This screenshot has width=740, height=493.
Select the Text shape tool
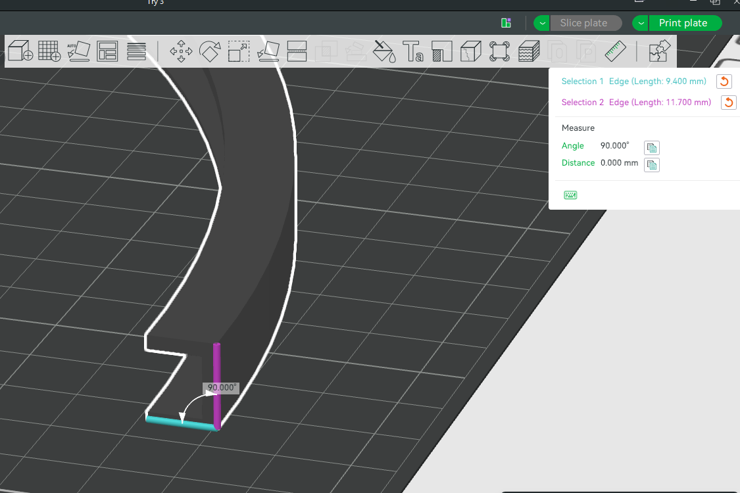(x=412, y=51)
